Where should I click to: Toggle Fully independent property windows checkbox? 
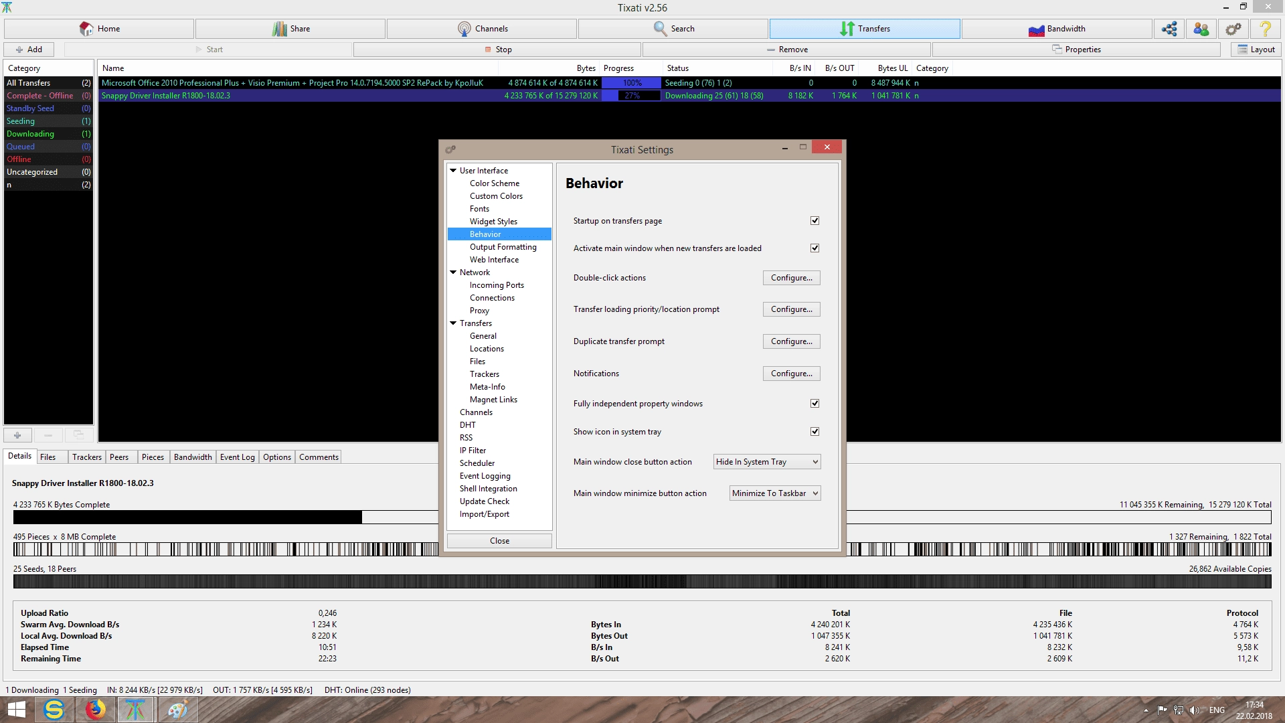815,403
